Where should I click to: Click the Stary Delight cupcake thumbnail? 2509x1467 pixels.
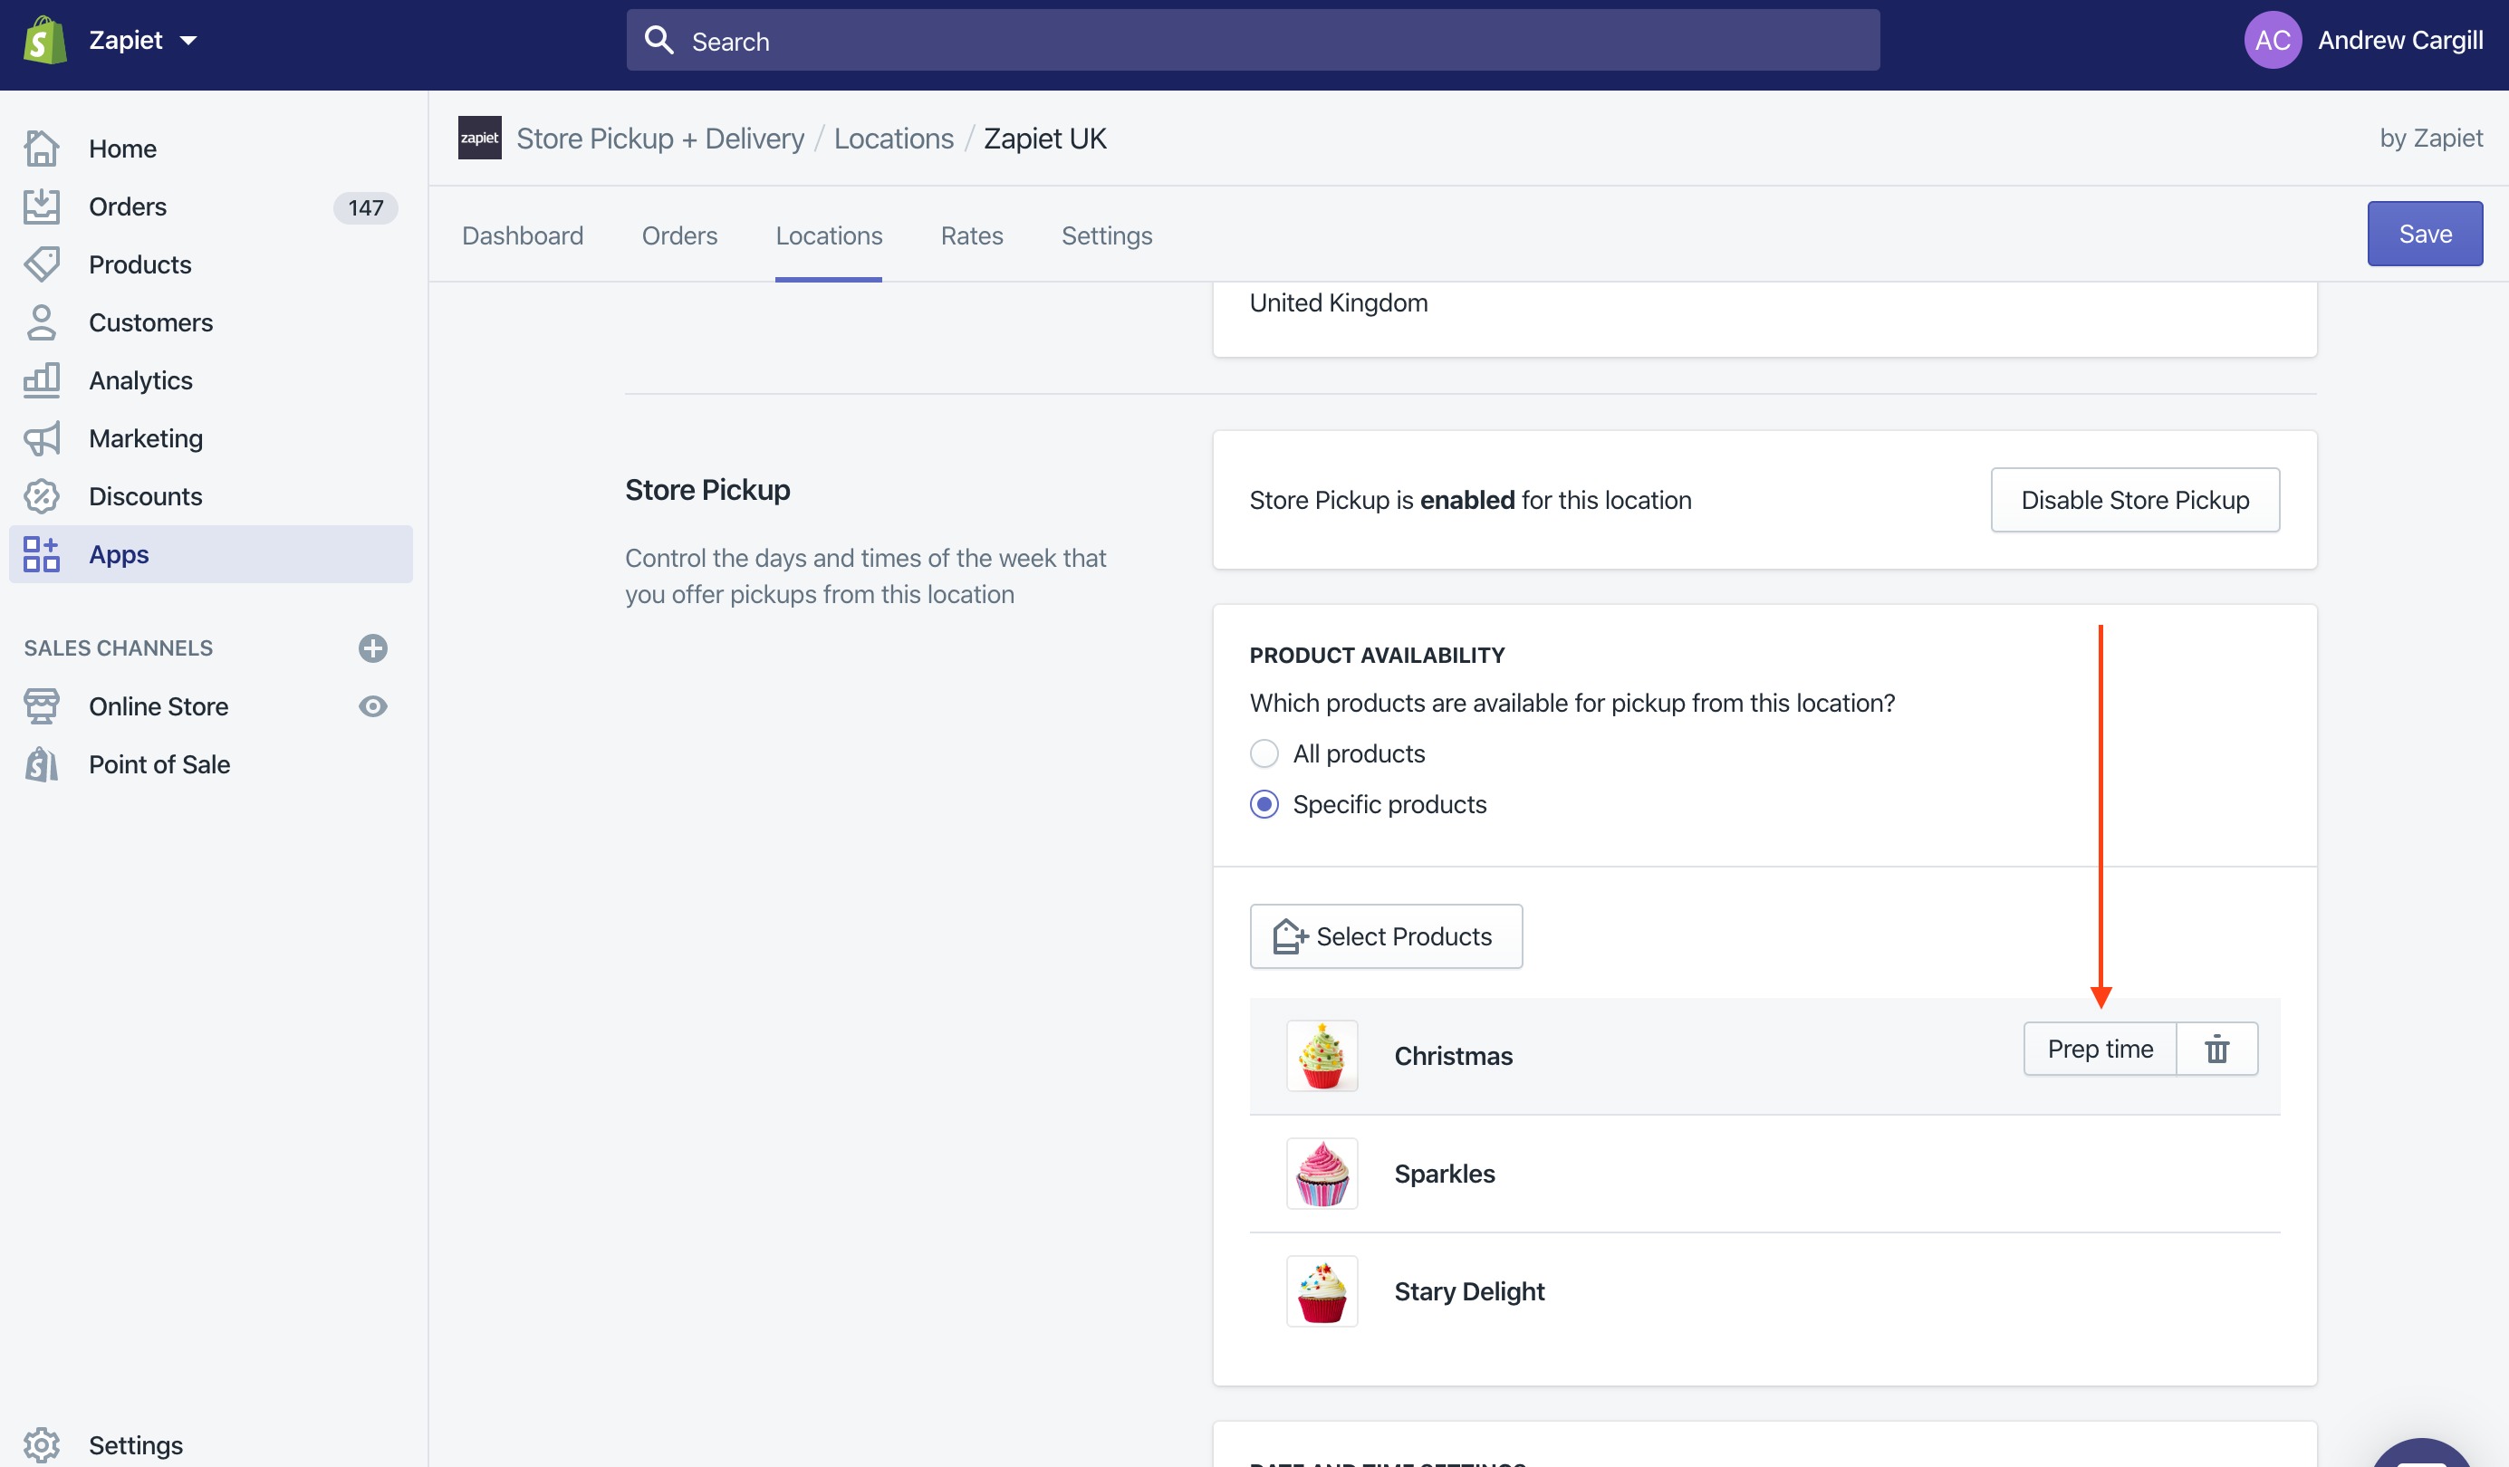click(1322, 1290)
